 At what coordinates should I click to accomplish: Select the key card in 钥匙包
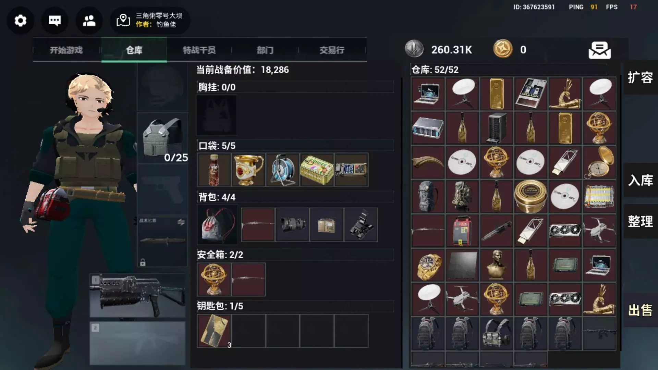pos(214,331)
